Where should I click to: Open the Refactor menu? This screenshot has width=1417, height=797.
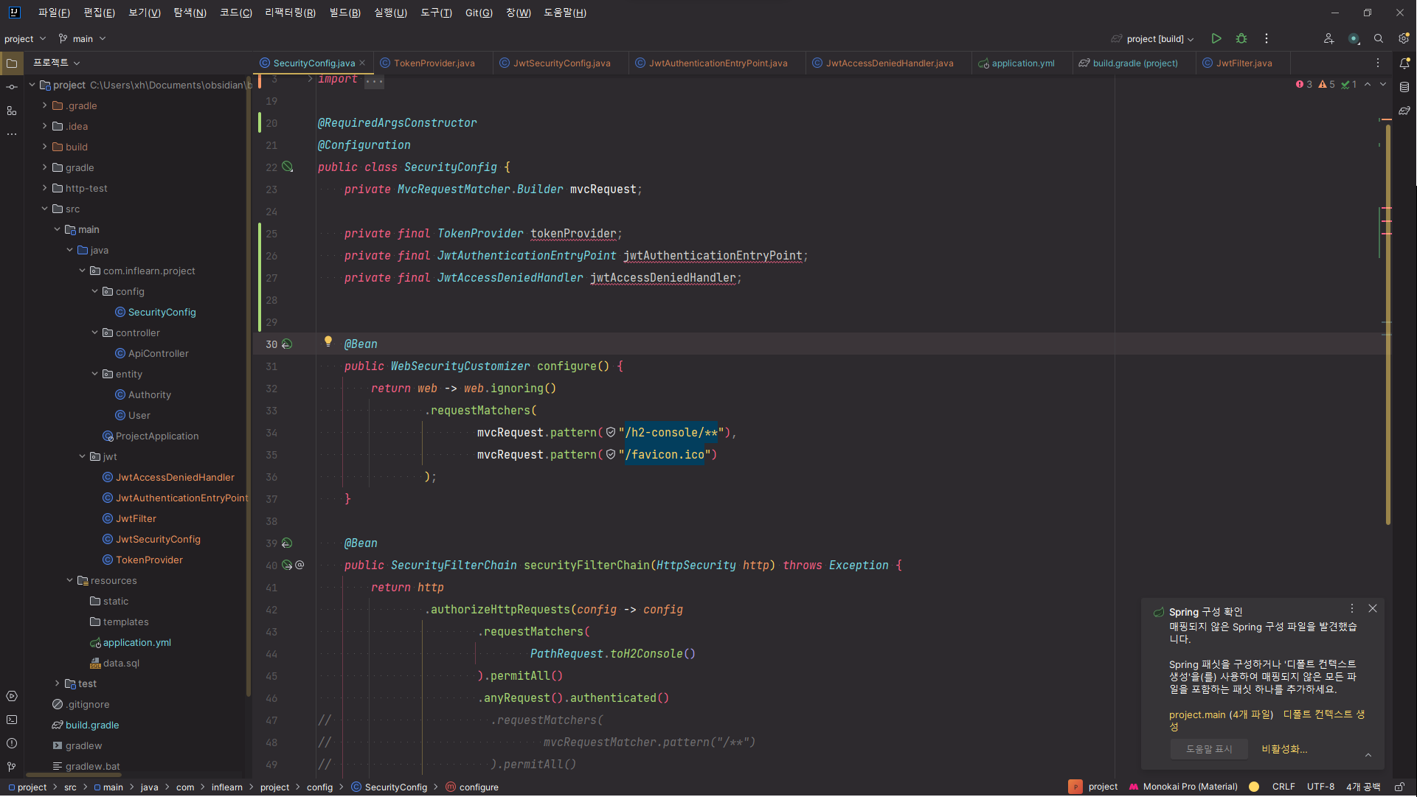point(290,13)
